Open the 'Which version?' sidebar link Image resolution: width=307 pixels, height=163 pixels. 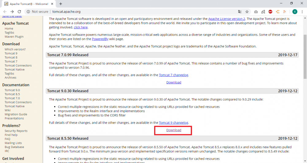15,49
